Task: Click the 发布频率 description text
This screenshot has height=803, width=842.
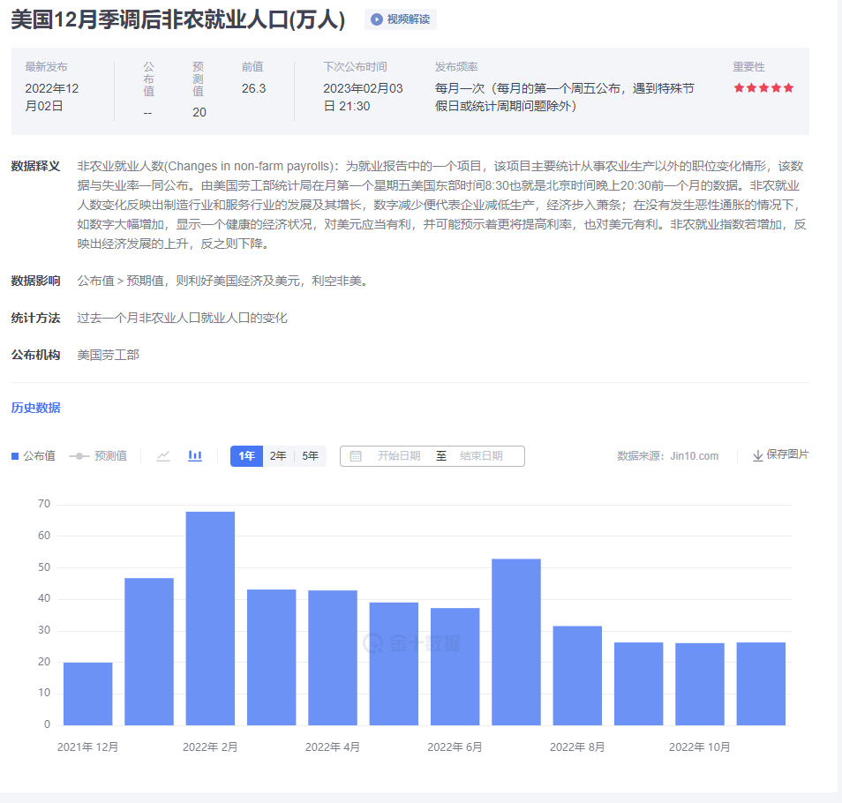Action: (x=564, y=97)
